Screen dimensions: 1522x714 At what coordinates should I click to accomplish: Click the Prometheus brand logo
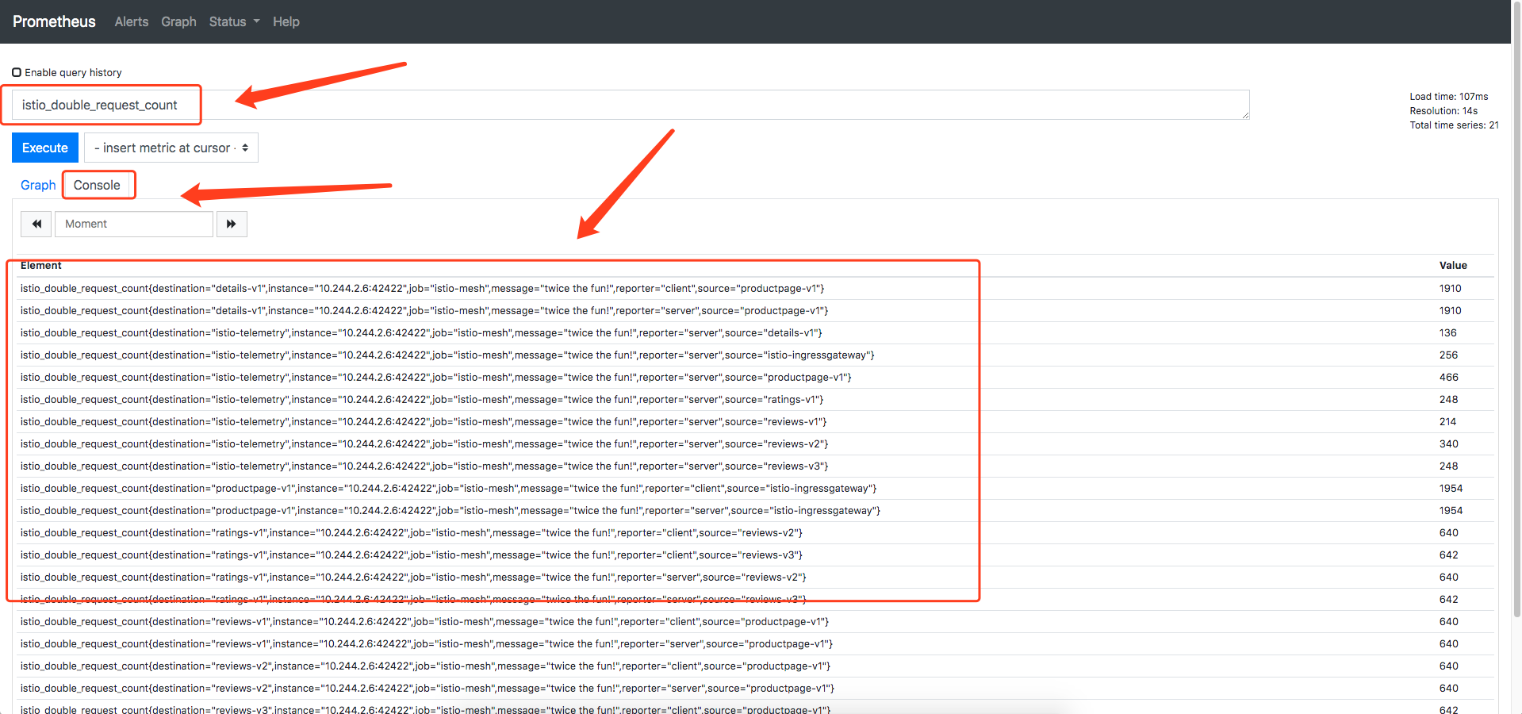click(54, 21)
